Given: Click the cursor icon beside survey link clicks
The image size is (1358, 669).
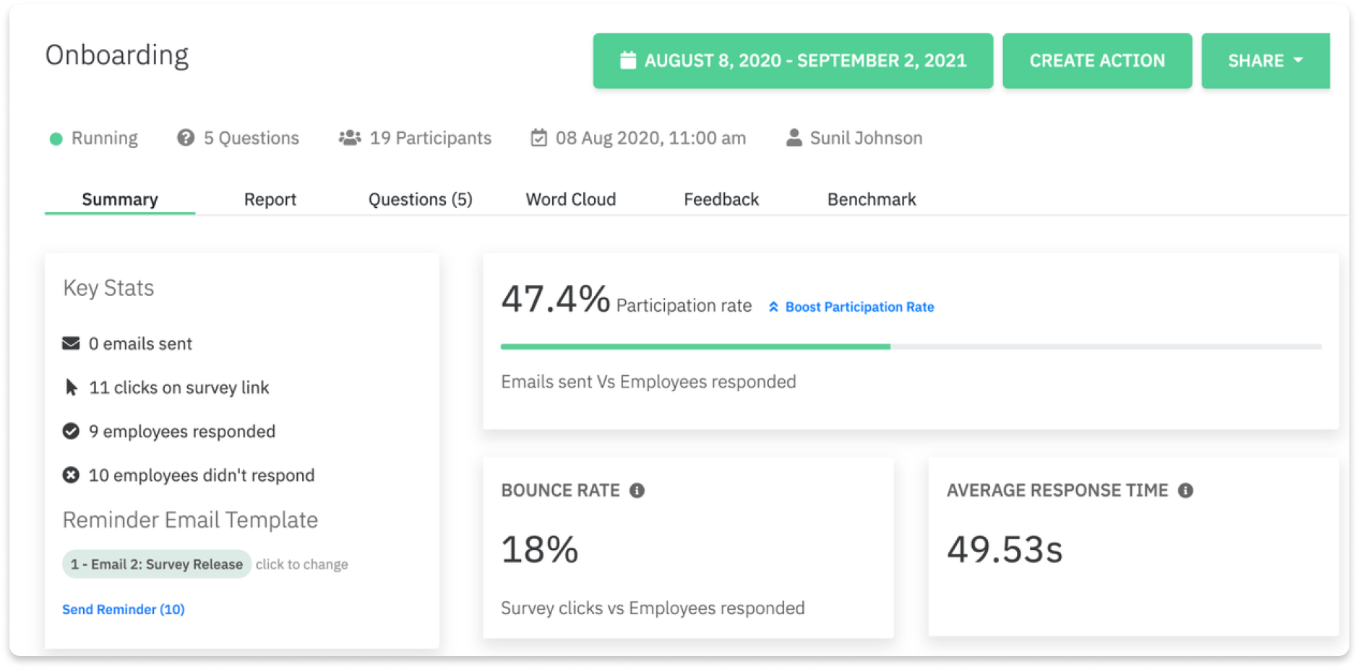Looking at the screenshot, I should tap(71, 387).
